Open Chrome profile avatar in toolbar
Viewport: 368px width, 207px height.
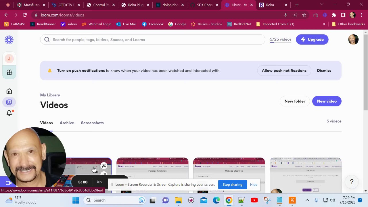352,15
